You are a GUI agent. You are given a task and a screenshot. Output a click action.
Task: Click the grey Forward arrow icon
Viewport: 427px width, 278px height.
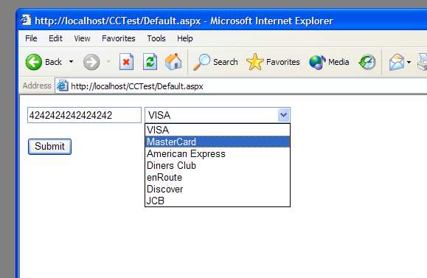click(x=91, y=62)
